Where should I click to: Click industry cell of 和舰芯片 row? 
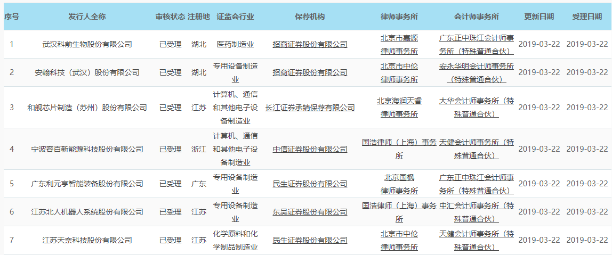[x=235, y=108]
